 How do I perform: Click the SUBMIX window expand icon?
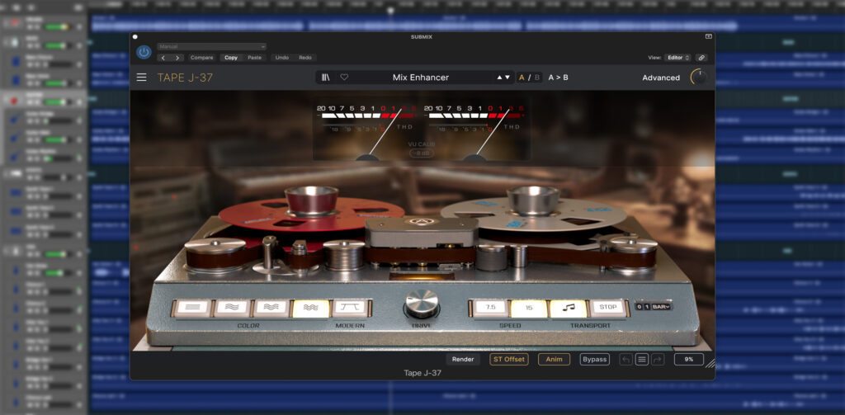(709, 36)
